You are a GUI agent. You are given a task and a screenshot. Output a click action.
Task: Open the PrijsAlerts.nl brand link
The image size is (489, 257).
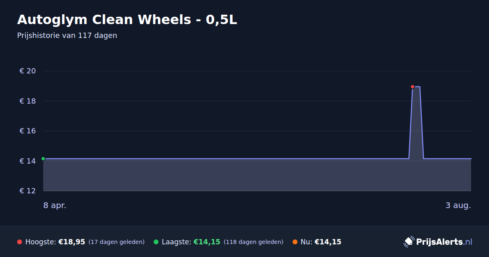[438, 241]
